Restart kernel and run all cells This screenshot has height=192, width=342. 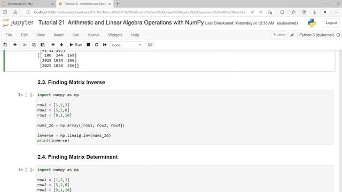coord(105,45)
